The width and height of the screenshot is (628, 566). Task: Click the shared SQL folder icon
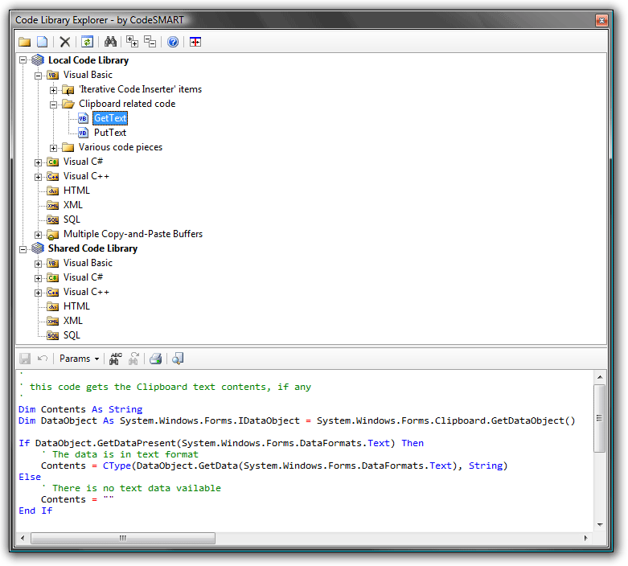52,335
